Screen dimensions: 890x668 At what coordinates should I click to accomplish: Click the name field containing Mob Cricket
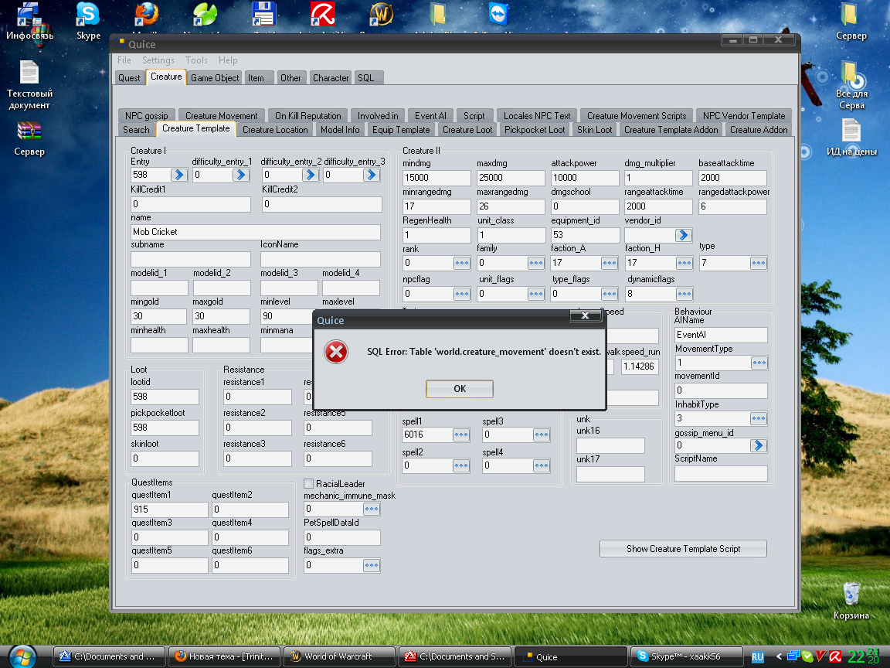(x=256, y=232)
